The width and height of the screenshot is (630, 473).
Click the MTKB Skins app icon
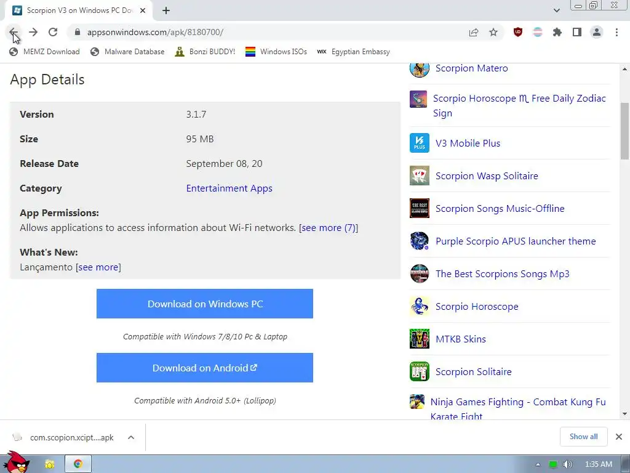coord(420,339)
